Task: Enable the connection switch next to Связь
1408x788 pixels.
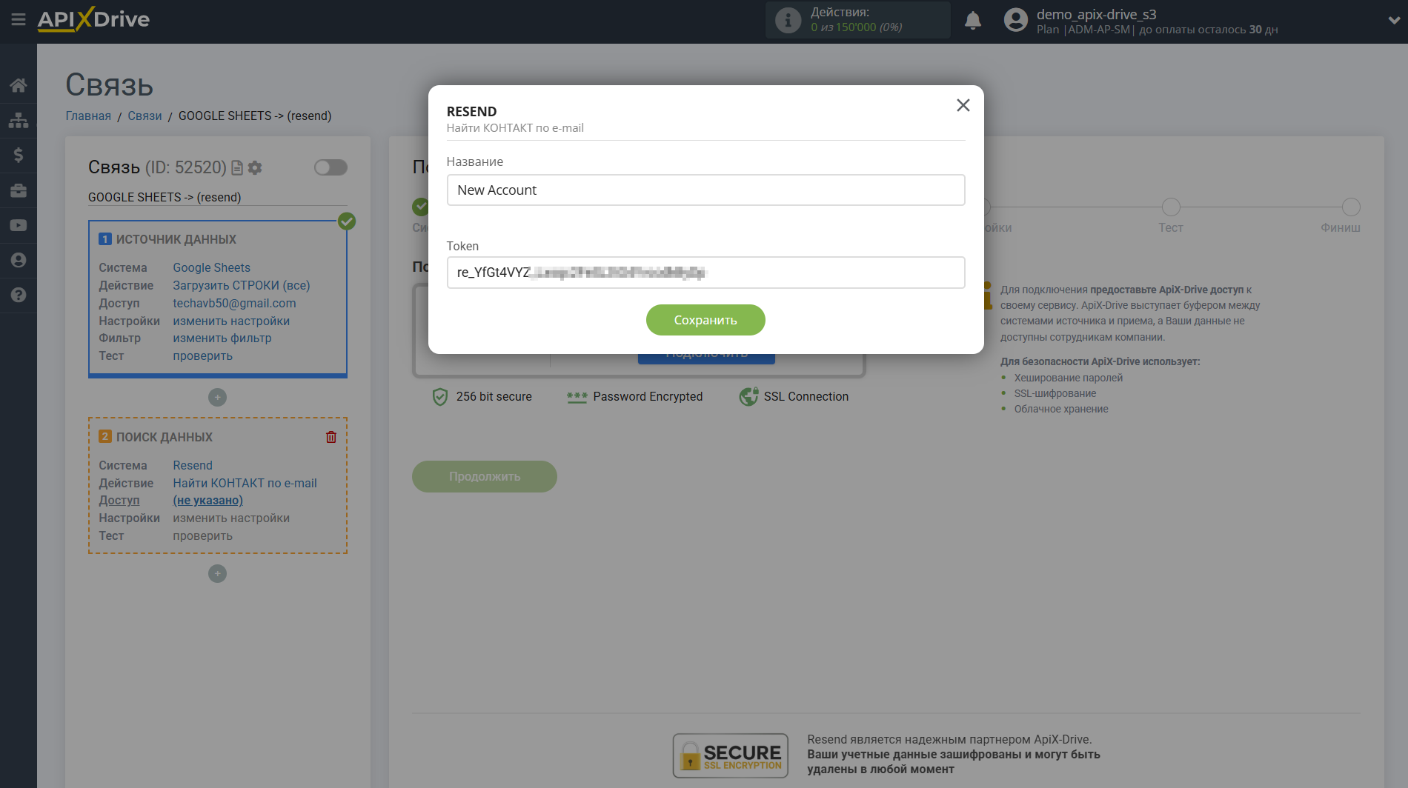Action: pos(331,167)
